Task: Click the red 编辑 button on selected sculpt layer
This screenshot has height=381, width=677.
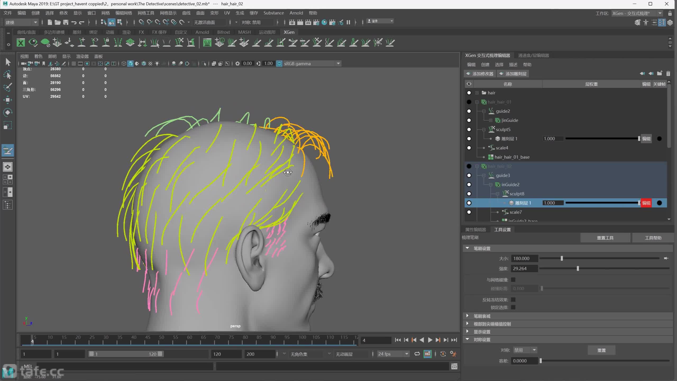Action: click(x=646, y=203)
